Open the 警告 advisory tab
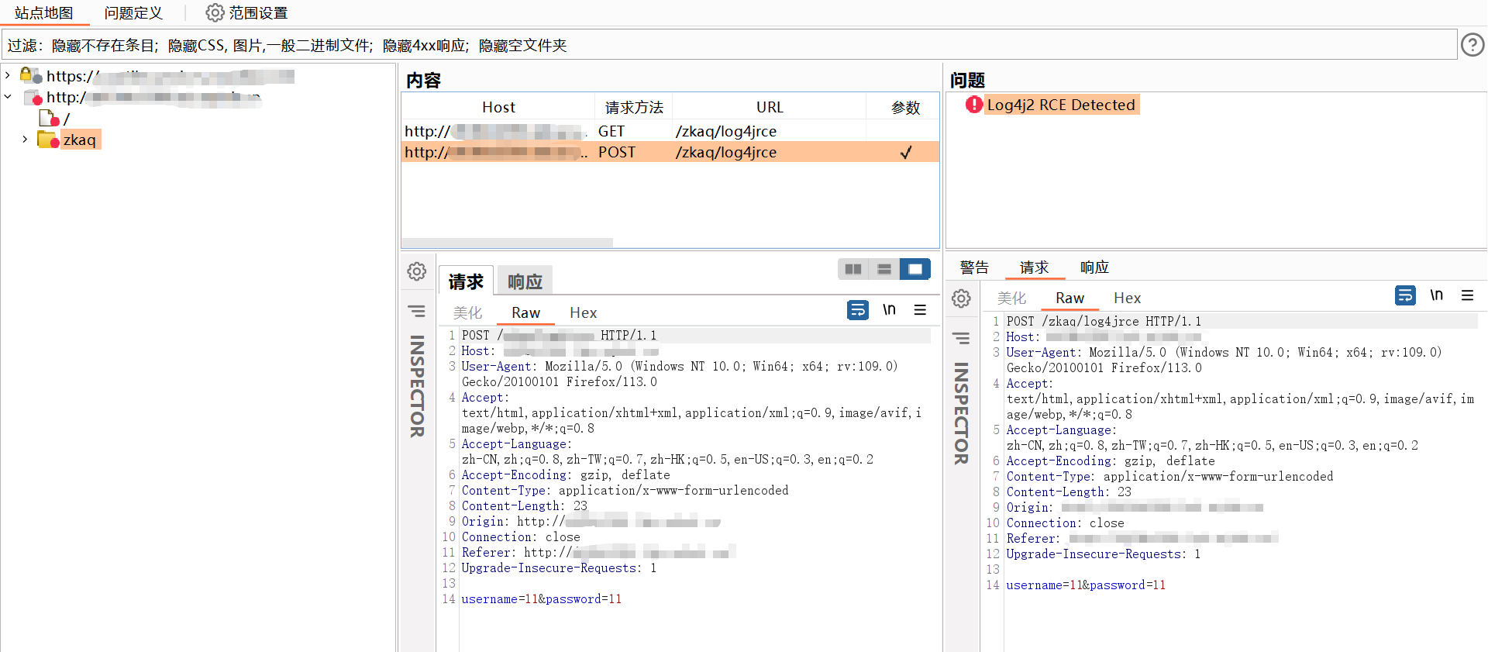 974,267
